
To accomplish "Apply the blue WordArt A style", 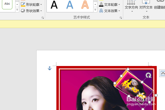I will [x=70, y=5].
